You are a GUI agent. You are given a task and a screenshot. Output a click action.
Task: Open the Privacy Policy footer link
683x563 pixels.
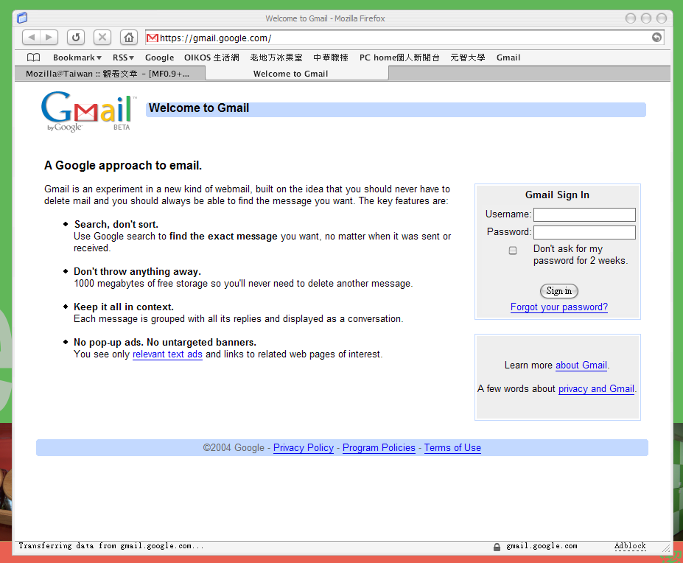coord(303,448)
